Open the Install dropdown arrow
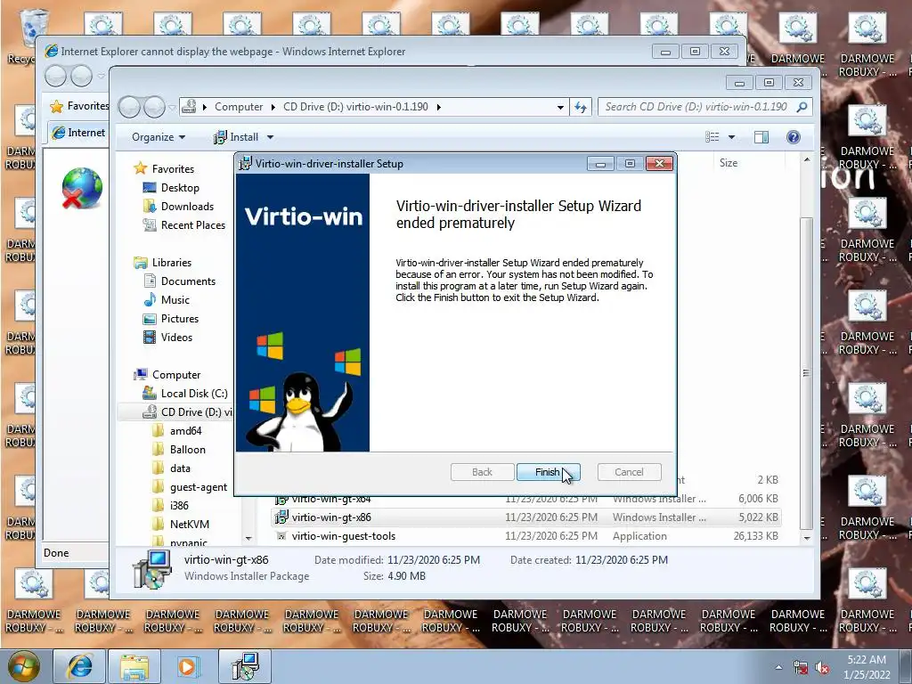Viewport: 912px width, 684px height. (x=270, y=137)
